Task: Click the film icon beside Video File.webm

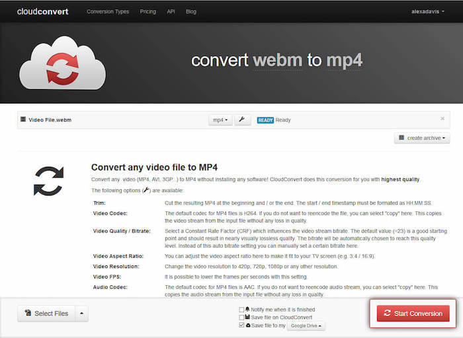Action: (x=23, y=119)
